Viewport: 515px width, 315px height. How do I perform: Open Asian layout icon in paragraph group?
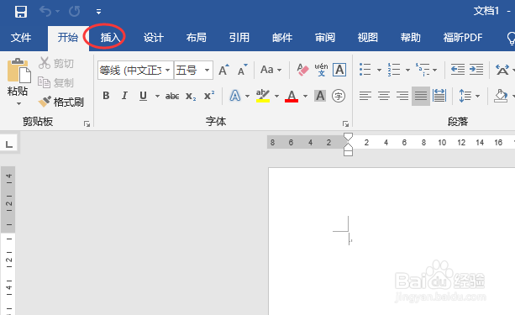pyautogui.click(x=503, y=70)
